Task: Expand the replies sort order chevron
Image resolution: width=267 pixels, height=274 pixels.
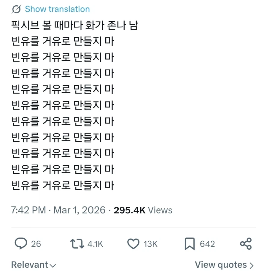Action: tap(53, 265)
